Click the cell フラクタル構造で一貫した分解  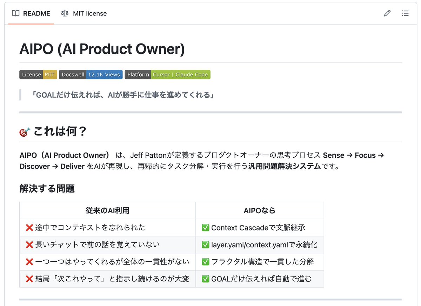pos(260,262)
